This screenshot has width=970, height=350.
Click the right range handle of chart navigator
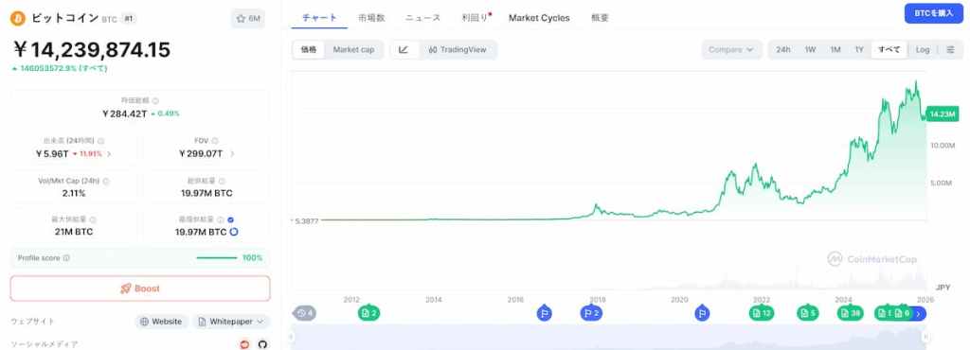click(925, 337)
